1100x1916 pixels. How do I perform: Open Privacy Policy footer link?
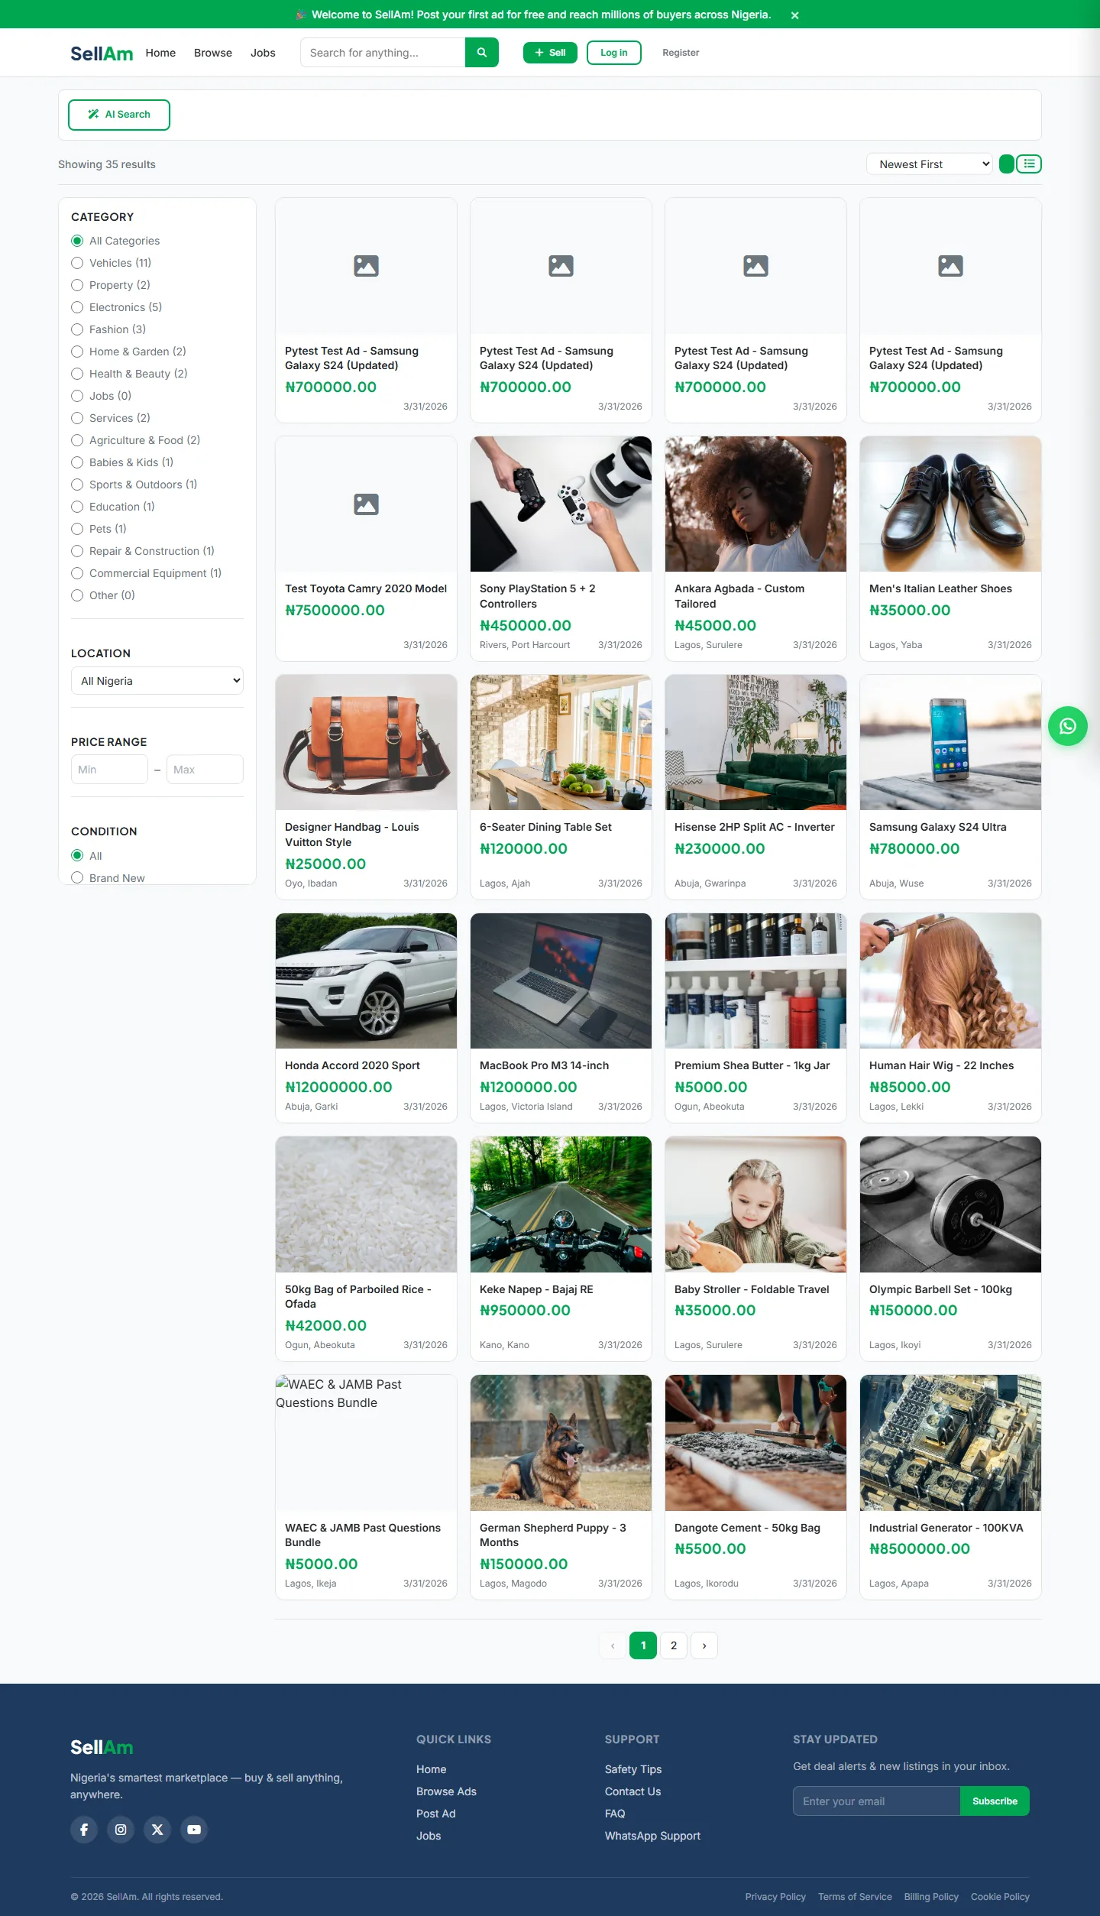[x=775, y=1897]
